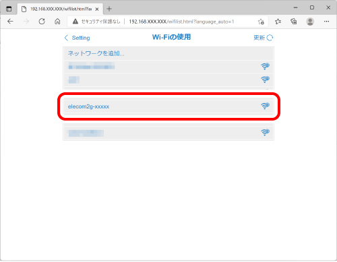The image size is (337, 262).
Task: Open the Favorites list icon
Action: (278, 22)
